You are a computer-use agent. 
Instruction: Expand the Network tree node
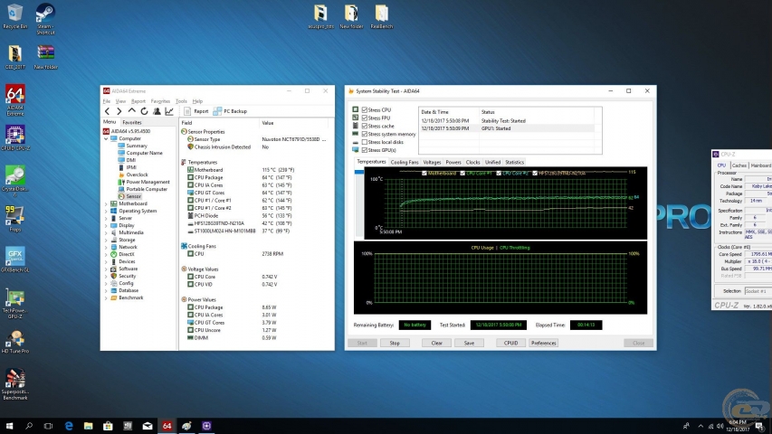click(x=106, y=247)
